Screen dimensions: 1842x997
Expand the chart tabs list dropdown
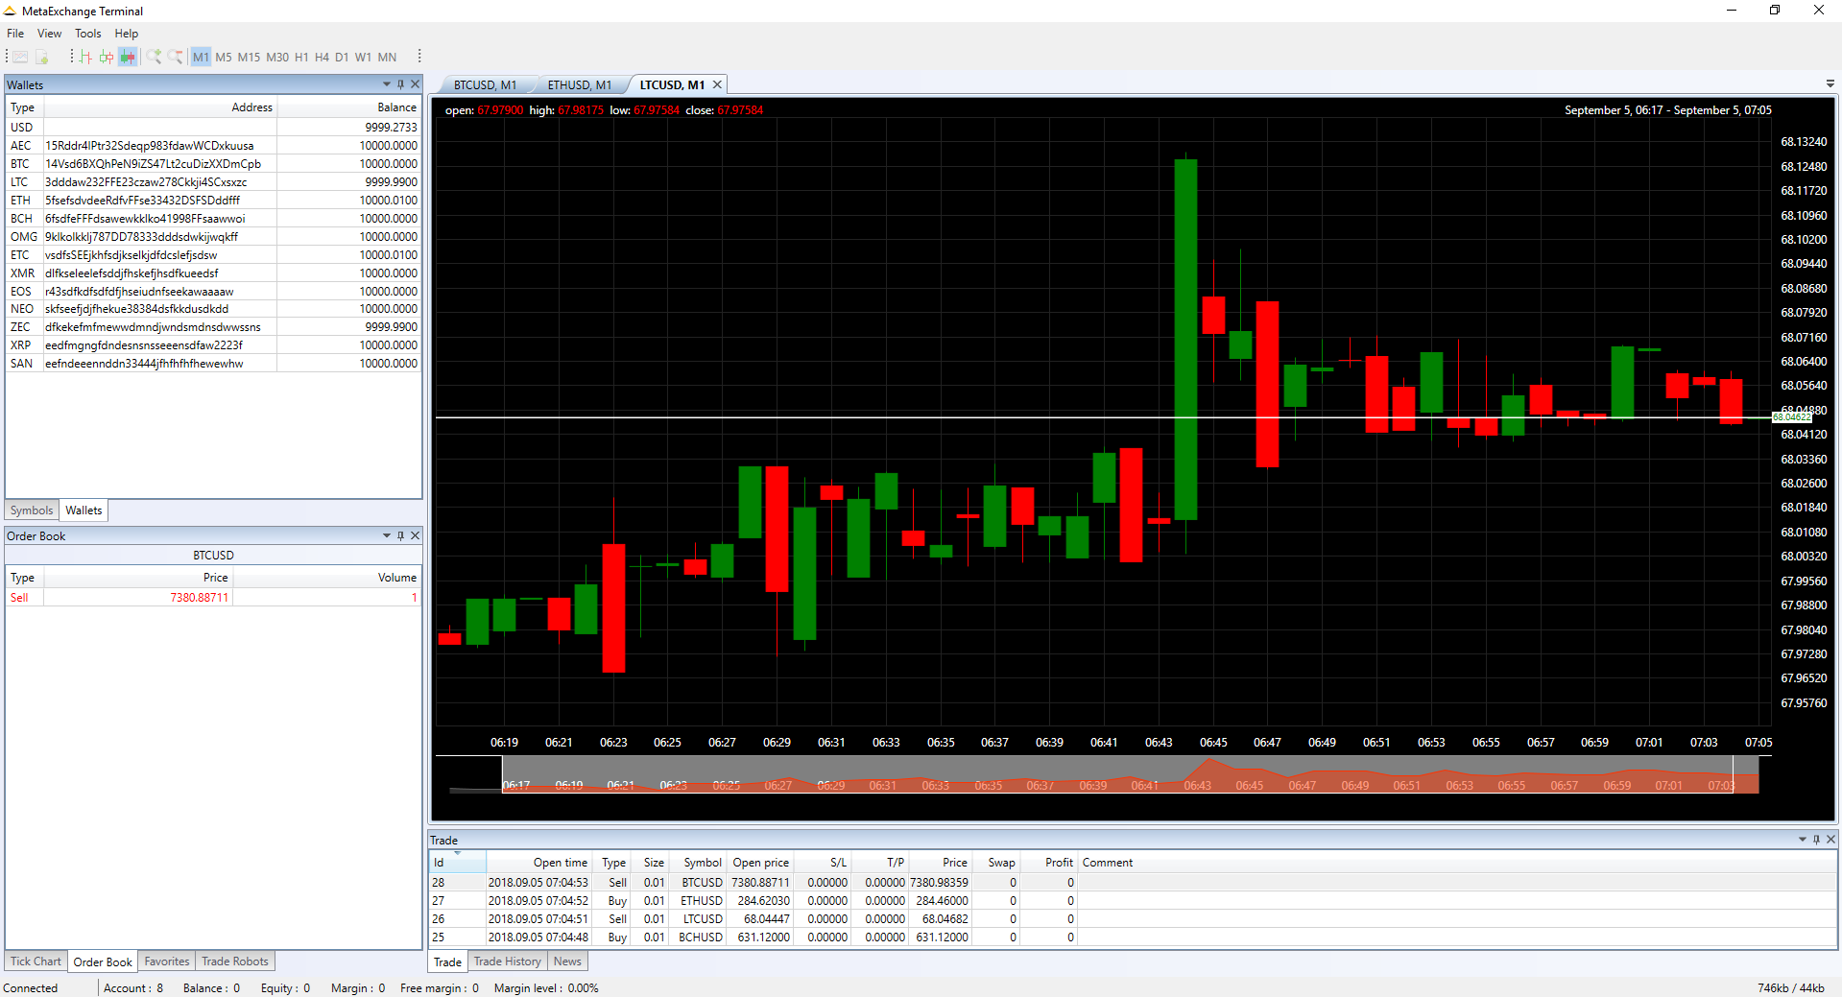point(1830,84)
